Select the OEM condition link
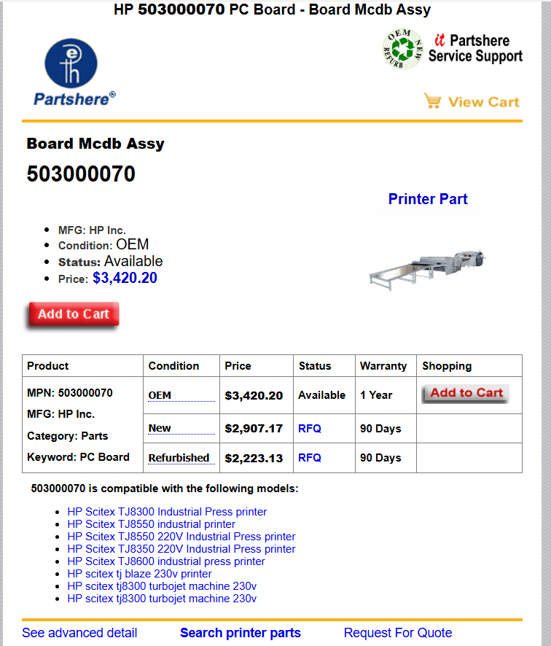This screenshot has width=551, height=646. [160, 395]
